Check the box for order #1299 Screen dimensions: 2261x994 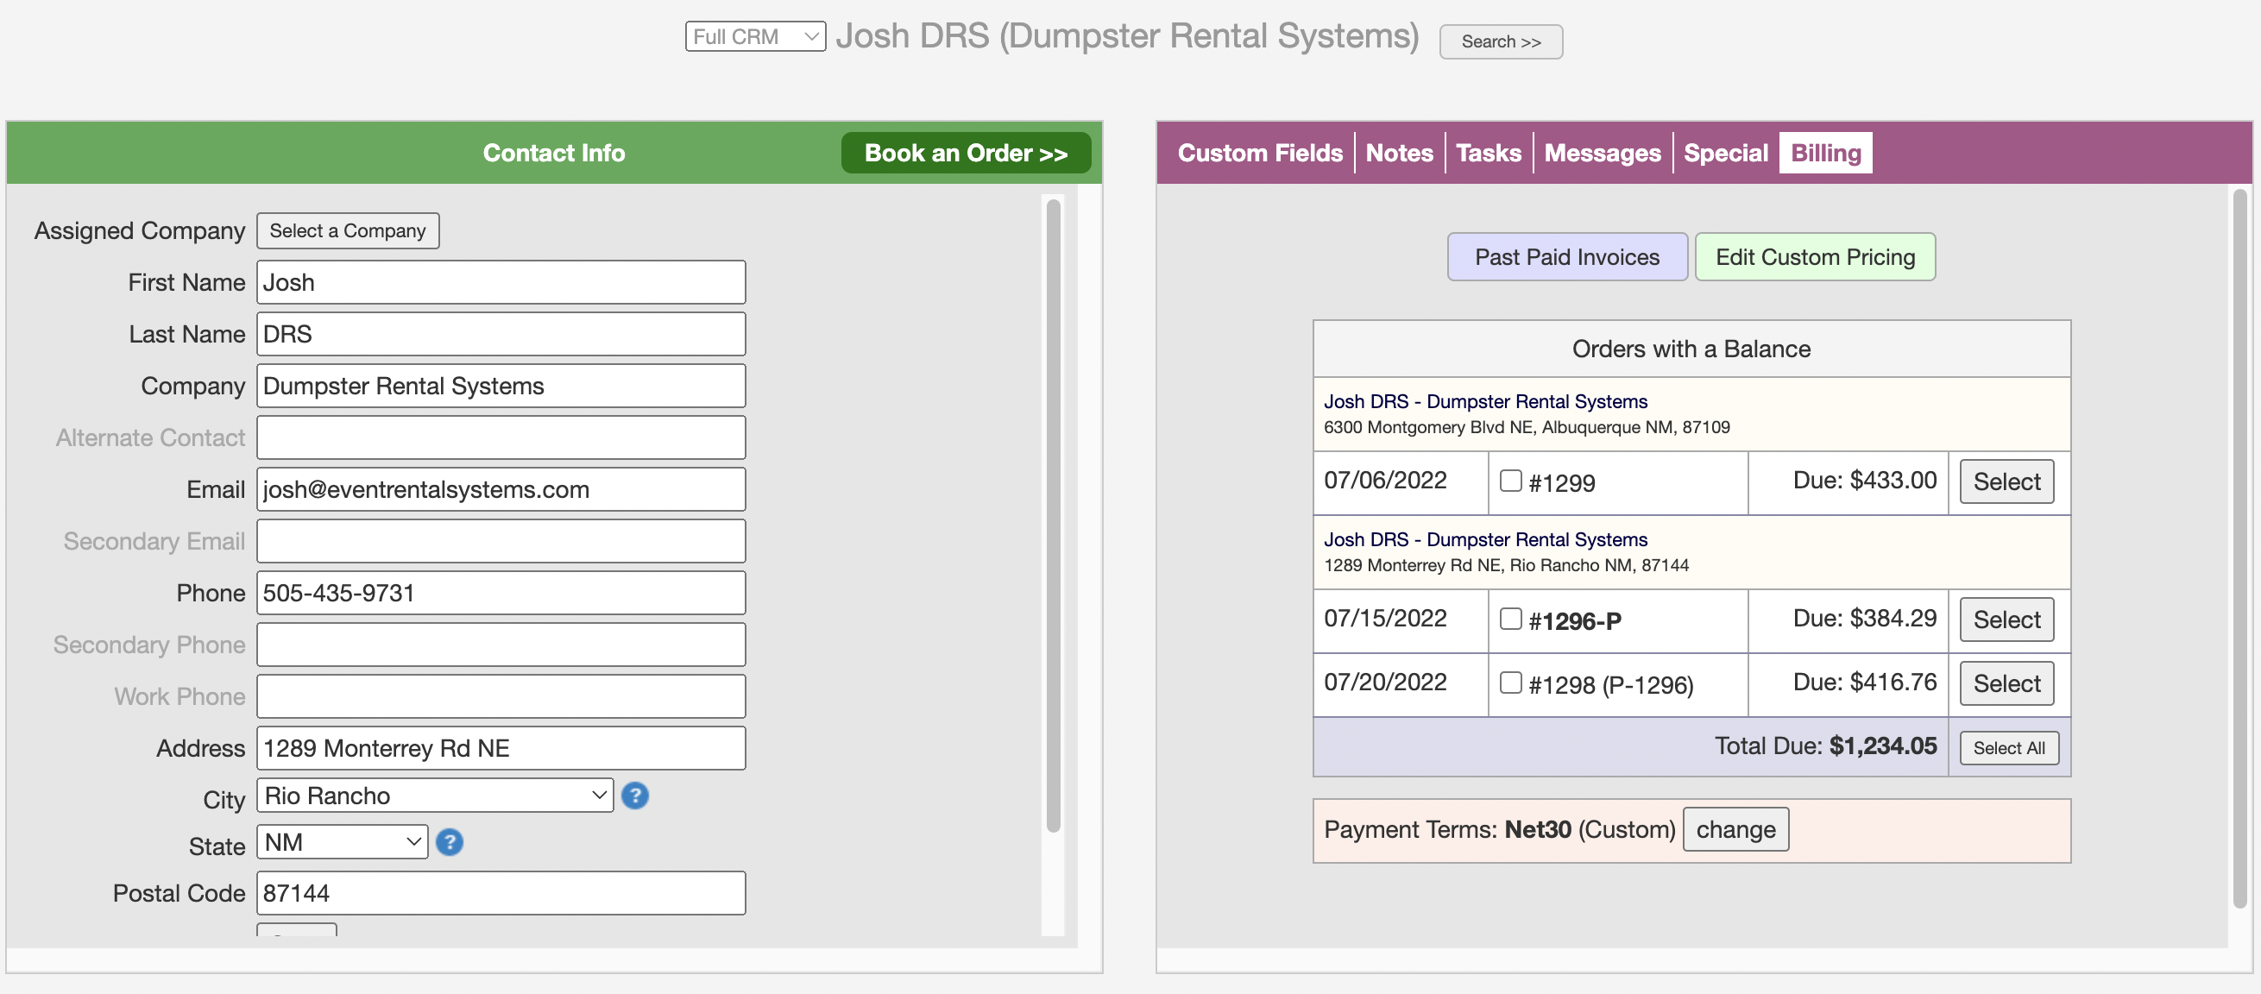pos(1509,481)
